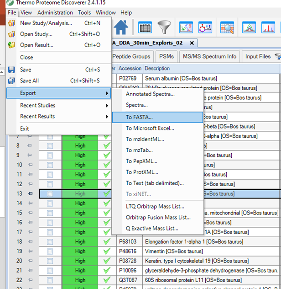Viewport: 281px width, 289px height.
Task: Click the New Study/Analysis menu icon
Action: click(x=11, y=23)
